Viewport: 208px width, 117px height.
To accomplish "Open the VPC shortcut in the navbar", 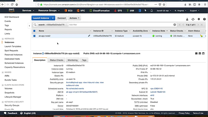I will point(81,10).
